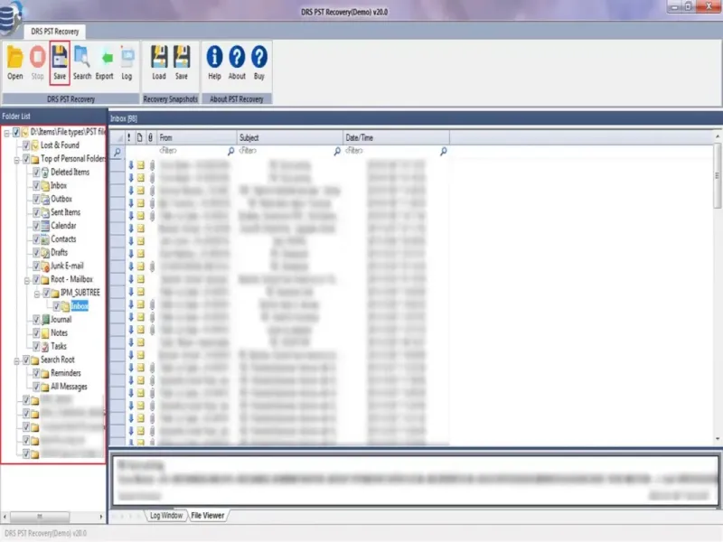Screen dimensions: 723x542
Task: Uncheck the Reminders checkbox
Action: (x=36, y=373)
